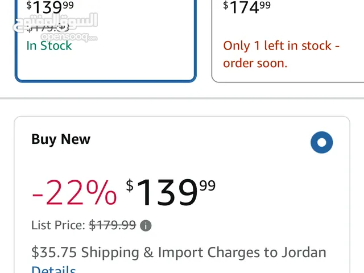Click the 'order soon.' text line
364x273 pixels.
click(255, 63)
